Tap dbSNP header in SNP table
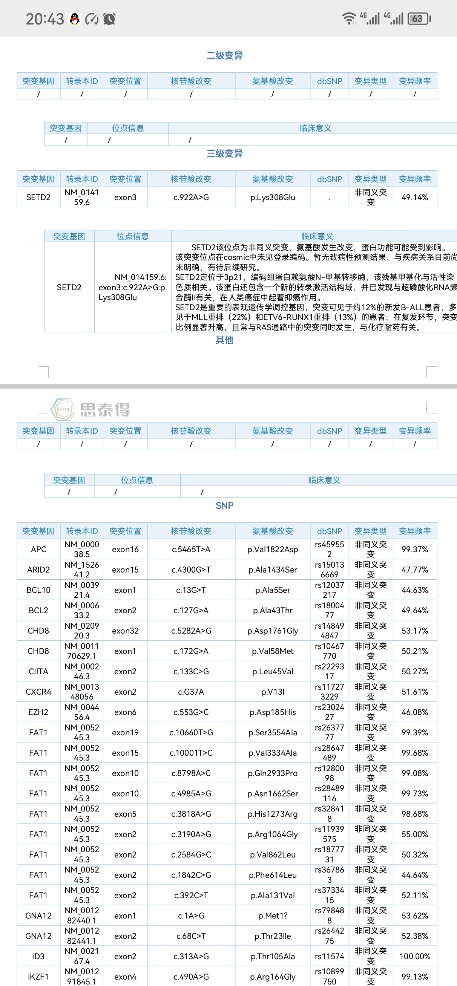457x986 pixels. 330,531
